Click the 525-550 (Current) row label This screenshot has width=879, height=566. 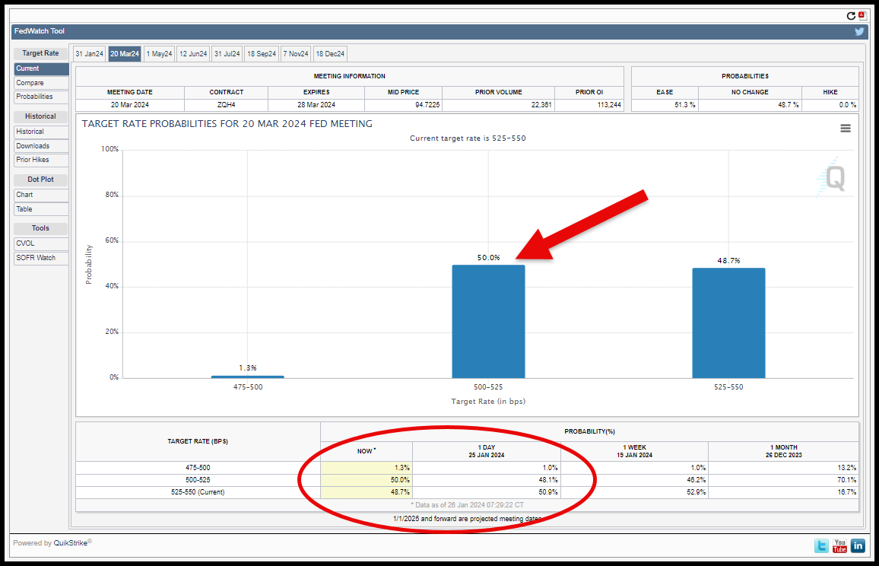tap(198, 492)
